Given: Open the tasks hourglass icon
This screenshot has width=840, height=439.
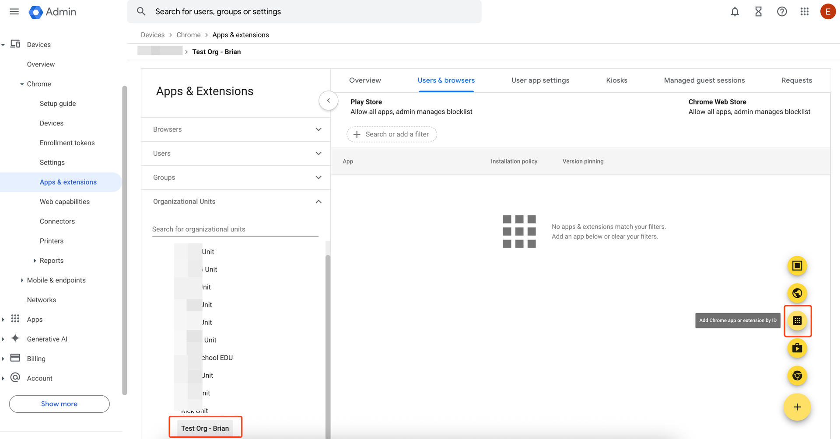Looking at the screenshot, I should [x=759, y=12].
